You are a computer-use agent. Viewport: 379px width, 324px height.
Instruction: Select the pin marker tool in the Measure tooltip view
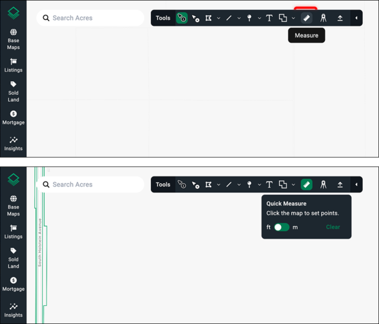tap(250, 18)
